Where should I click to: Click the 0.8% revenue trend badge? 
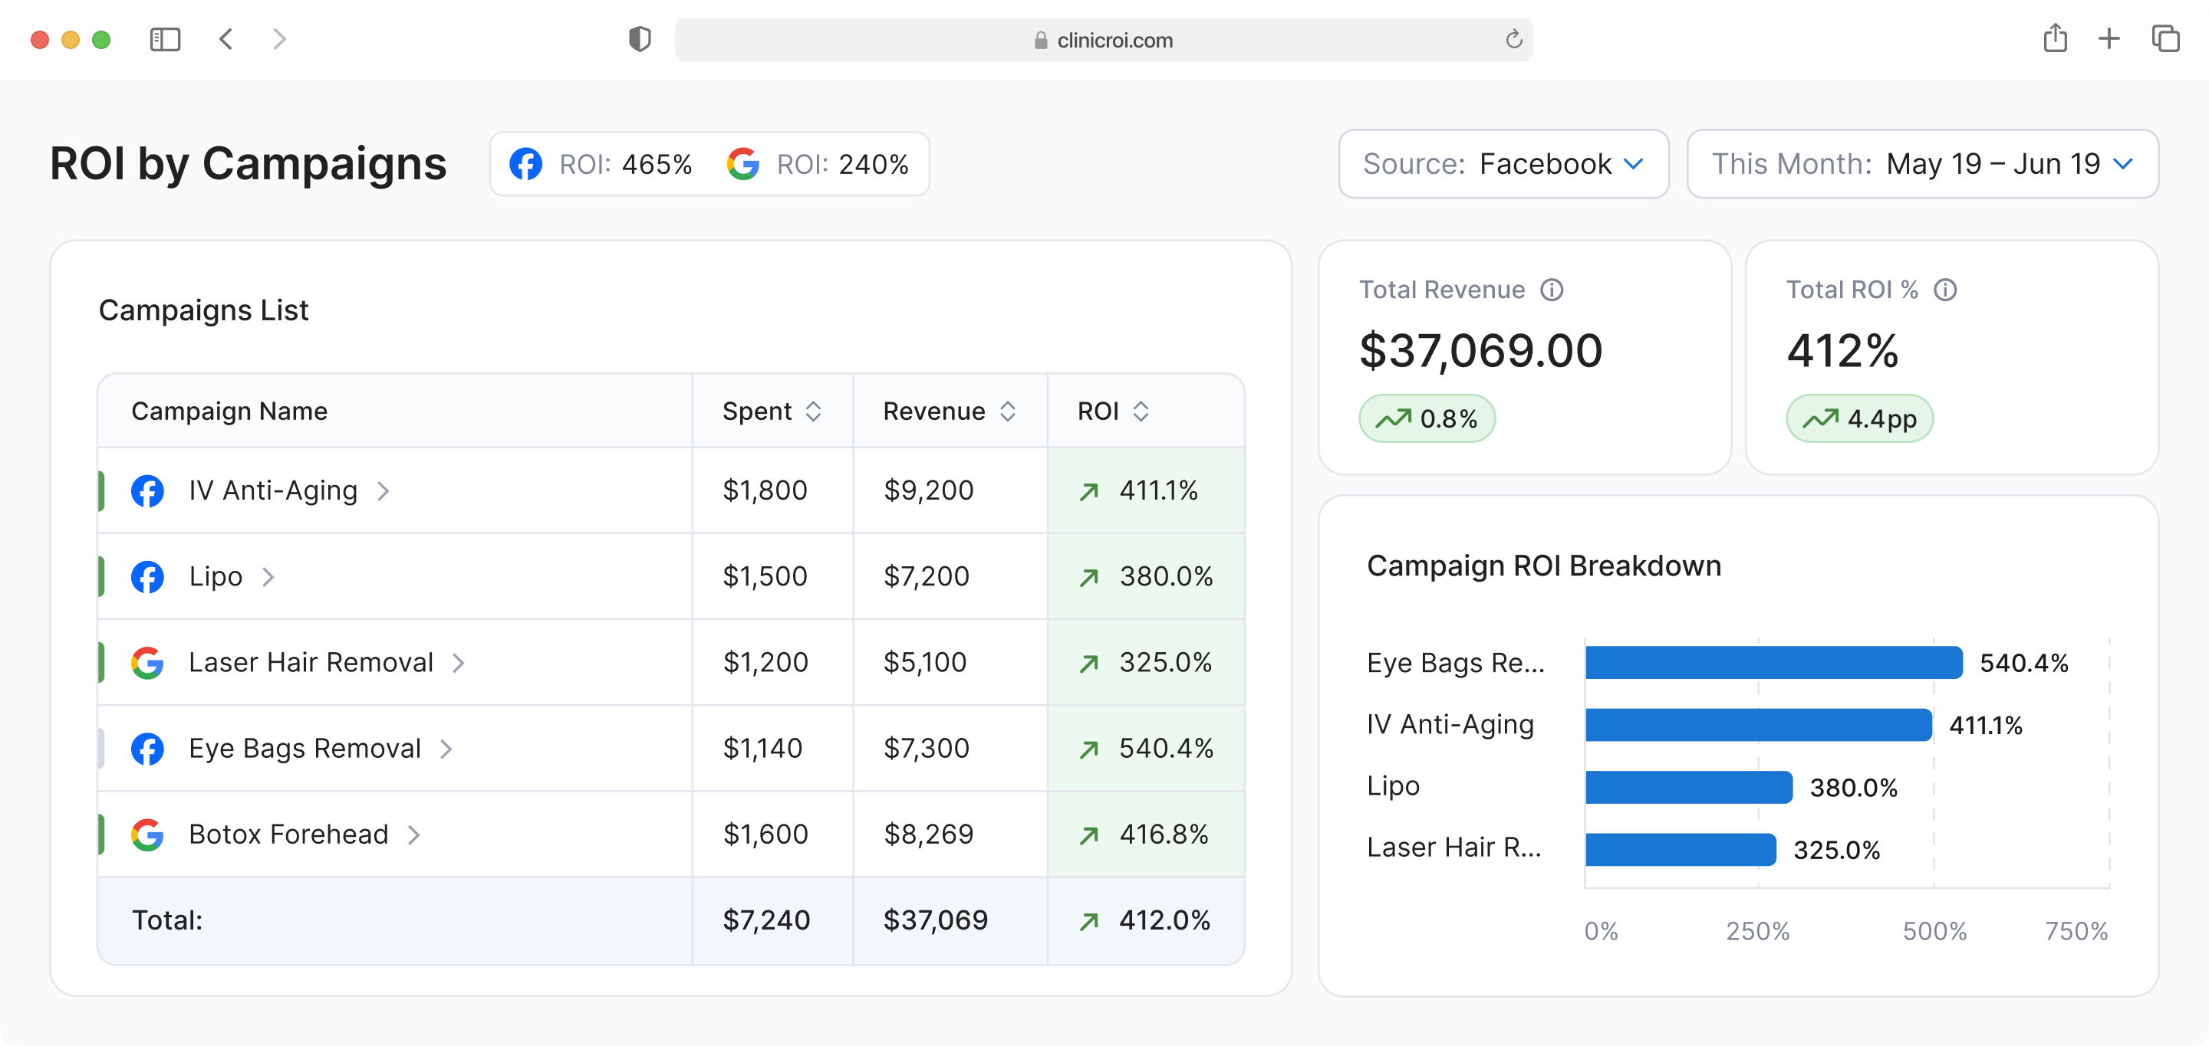(1427, 418)
